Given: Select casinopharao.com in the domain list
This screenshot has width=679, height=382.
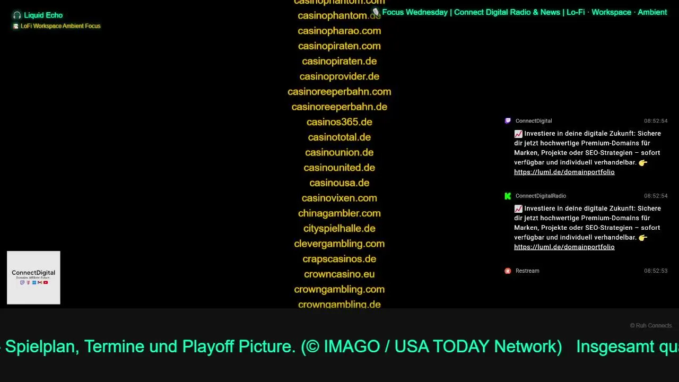Looking at the screenshot, I should (x=339, y=31).
